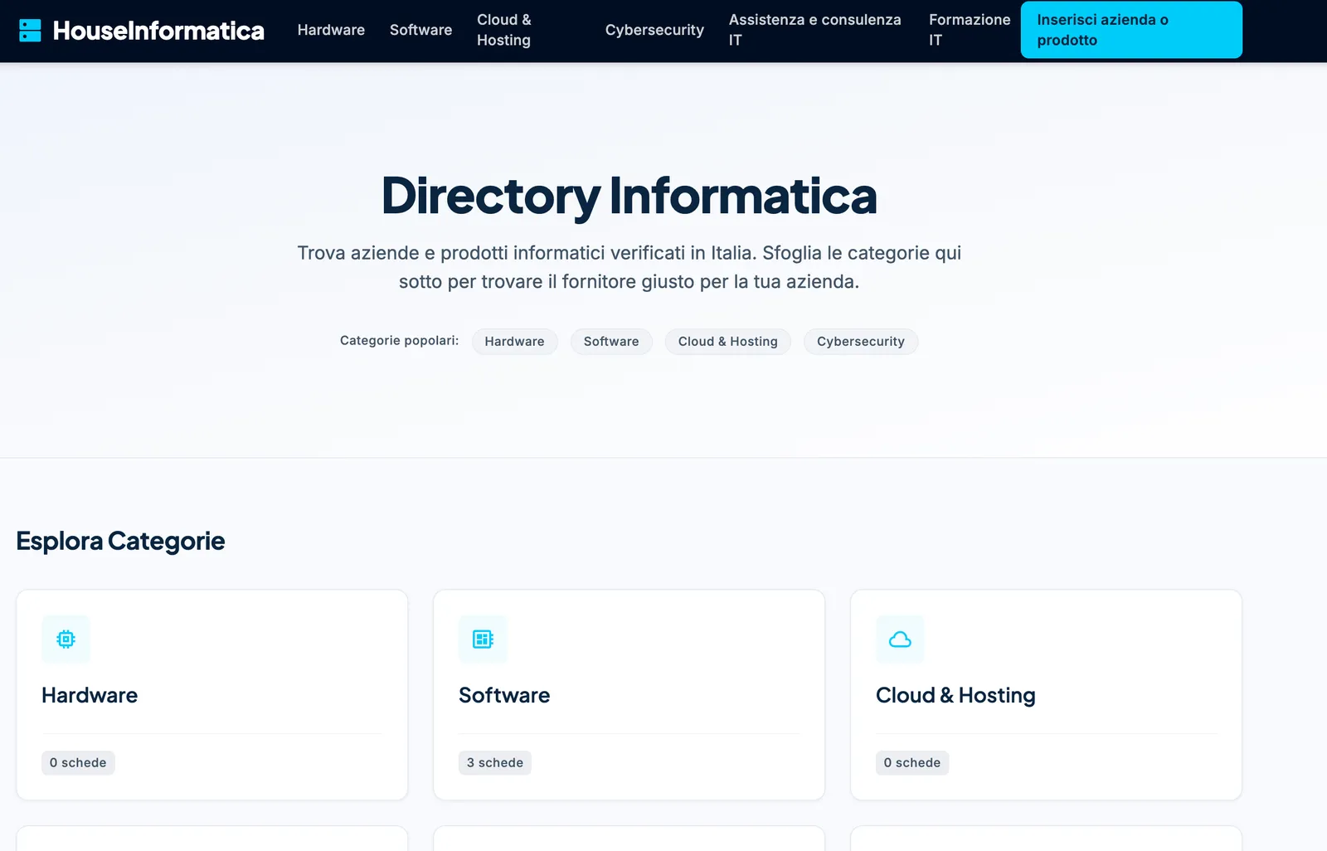The image size is (1327, 851).
Task: Open the Cloud & Hosting card title
Action: pyautogui.click(x=955, y=695)
